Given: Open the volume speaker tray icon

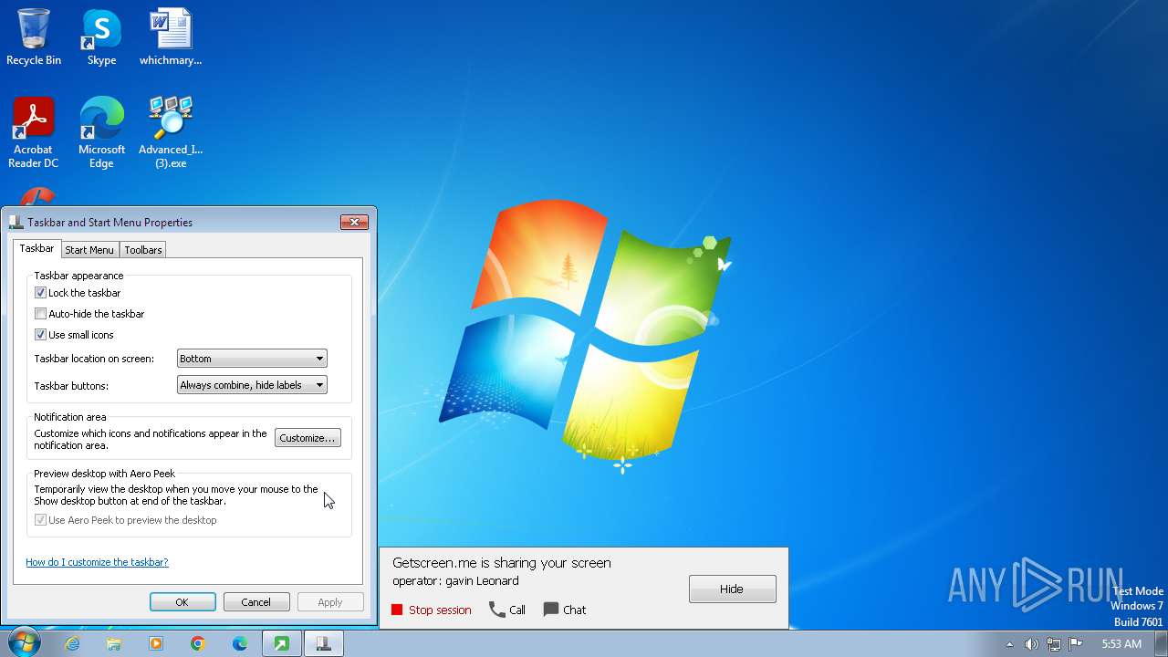Looking at the screenshot, I should [x=1031, y=644].
